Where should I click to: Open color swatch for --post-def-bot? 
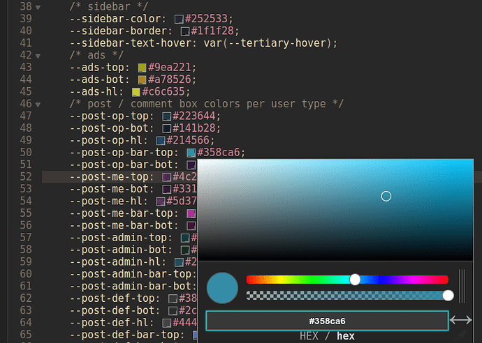click(x=173, y=311)
